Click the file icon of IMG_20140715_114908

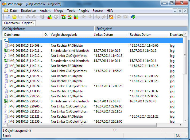[x=6, y=45]
